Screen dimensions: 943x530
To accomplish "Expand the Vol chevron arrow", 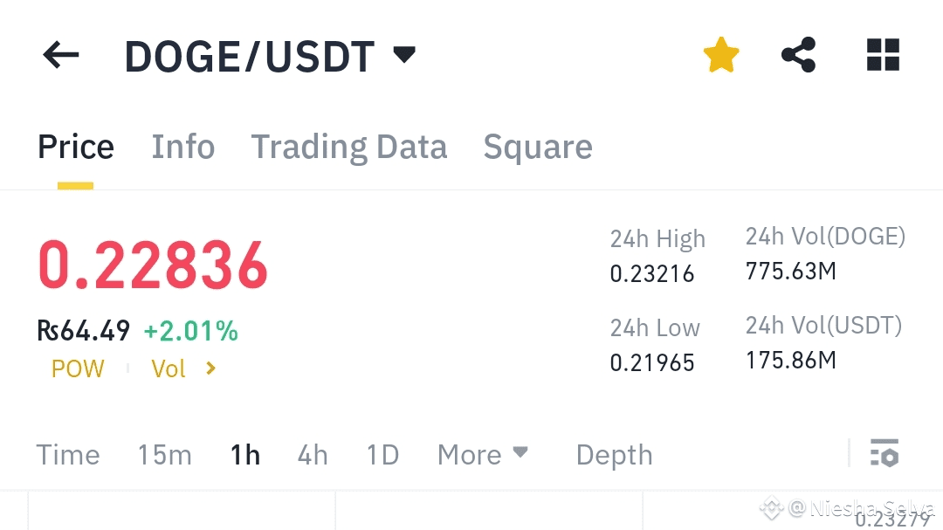I will click(x=210, y=368).
